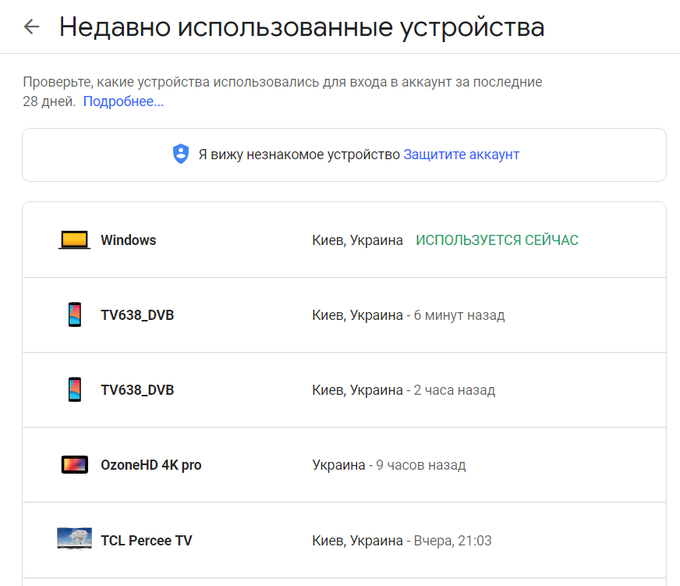Select TV638_DVB name active 6 minutes ago

point(137,315)
